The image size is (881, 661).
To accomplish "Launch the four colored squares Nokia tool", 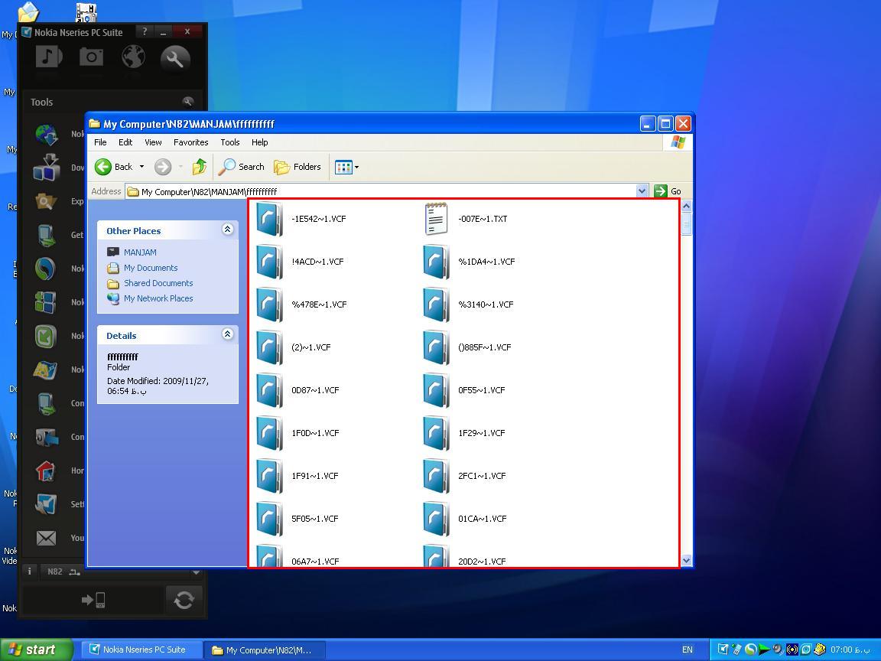I will [x=46, y=302].
